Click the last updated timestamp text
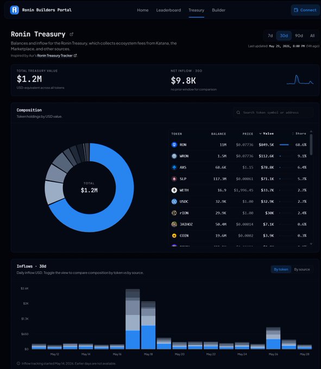This screenshot has height=369, width=321. (284, 46)
